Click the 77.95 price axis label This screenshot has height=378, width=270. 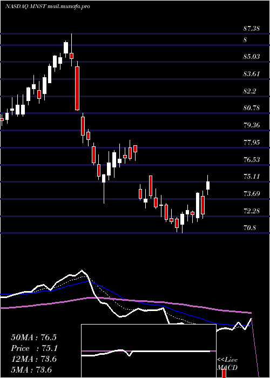click(x=252, y=142)
